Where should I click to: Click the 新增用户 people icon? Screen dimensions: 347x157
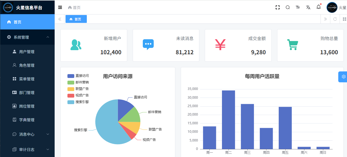pos(76,45)
